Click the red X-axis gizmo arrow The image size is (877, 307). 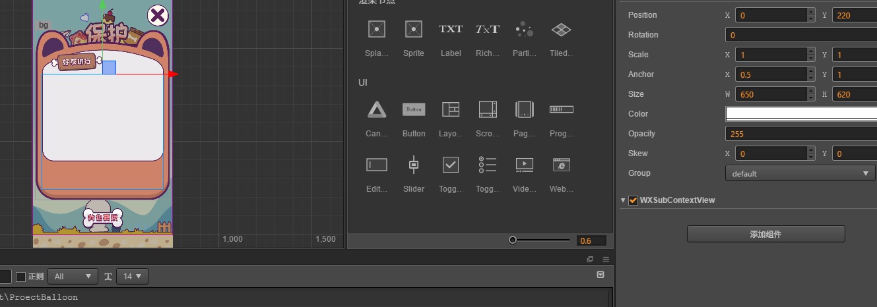pos(174,74)
